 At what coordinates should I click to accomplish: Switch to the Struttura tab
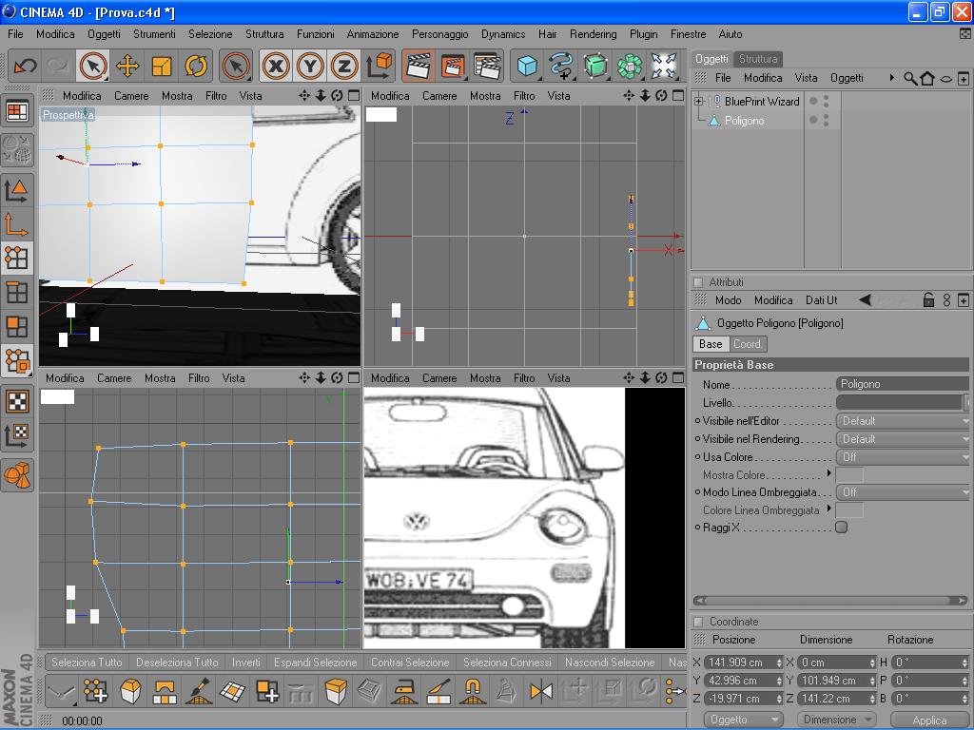(758, 59)
